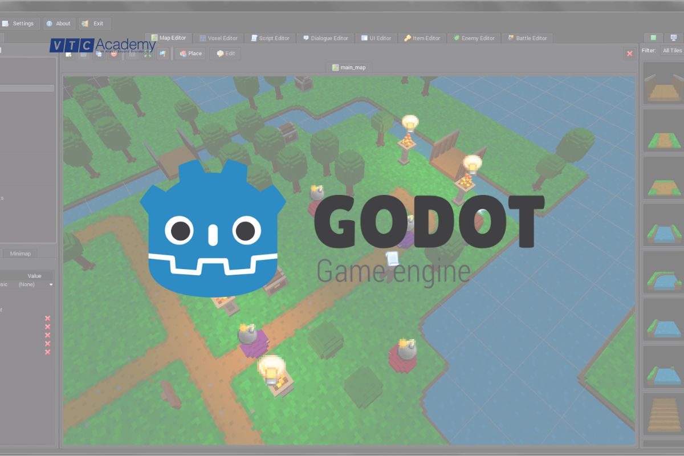Remove the first entry using red X
Viewport: 684px width, 456px height.
coord(48,318)
